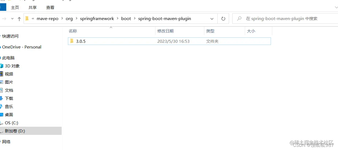Sort by 大小 column header
338x150 pixels.
point(251,31)
